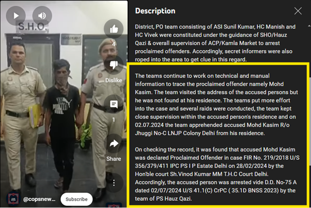Click paragraph starting 'On checking the record'
311x208 pixels.
[x=217, y=174]
